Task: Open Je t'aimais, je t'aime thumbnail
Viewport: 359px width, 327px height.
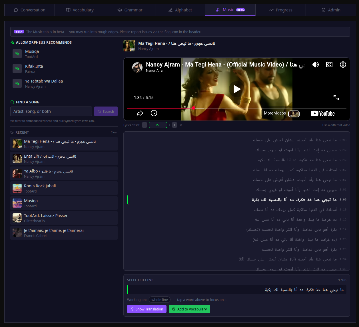Action: pyautogui.click(x=17, y=233)
